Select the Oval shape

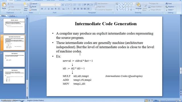click(x=128, y=4)
